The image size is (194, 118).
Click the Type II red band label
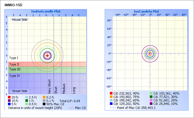(14, 64)
